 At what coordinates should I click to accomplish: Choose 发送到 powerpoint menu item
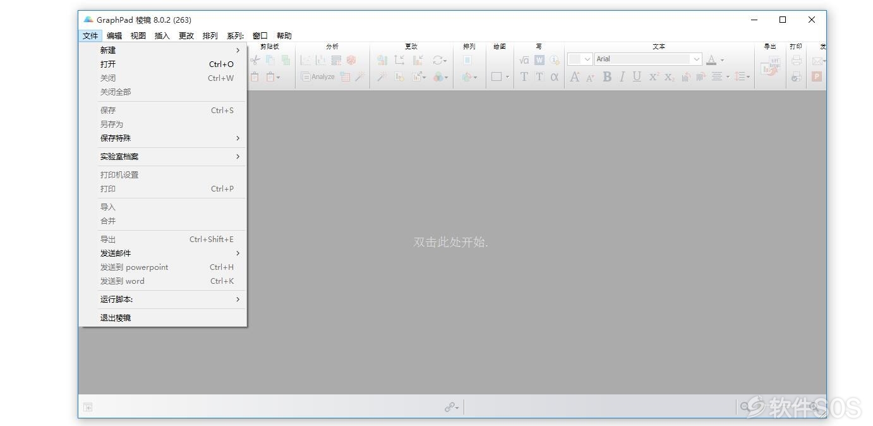click(162, 267)
